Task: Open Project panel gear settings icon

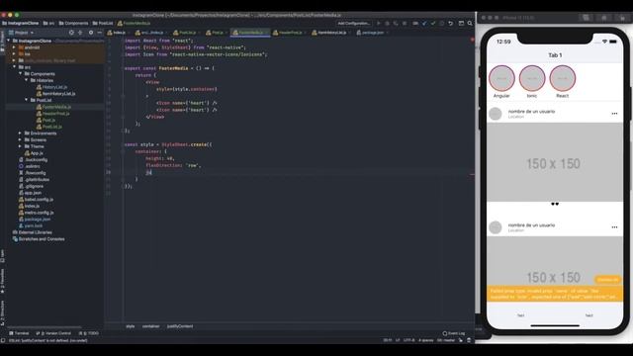Action: (91, 33)
